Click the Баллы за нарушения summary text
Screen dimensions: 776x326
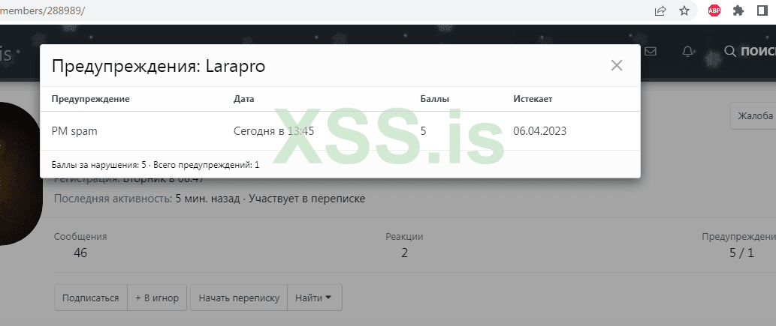point(98,165)
